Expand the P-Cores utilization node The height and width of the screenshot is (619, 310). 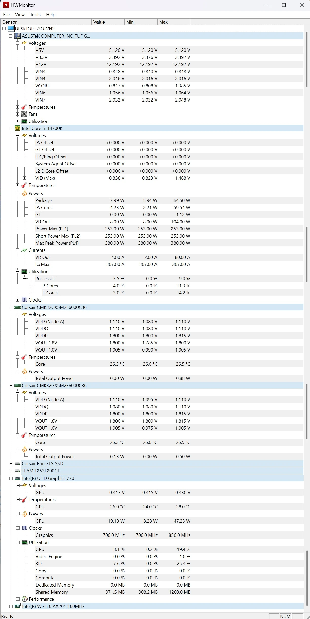tap(31, 286)
